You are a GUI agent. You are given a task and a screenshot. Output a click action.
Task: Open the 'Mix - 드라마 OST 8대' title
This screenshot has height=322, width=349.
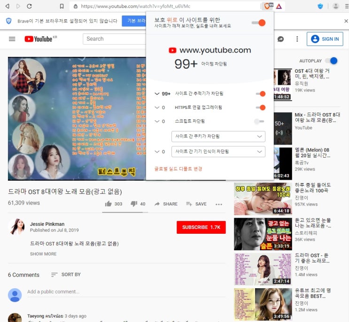(318, 117)
